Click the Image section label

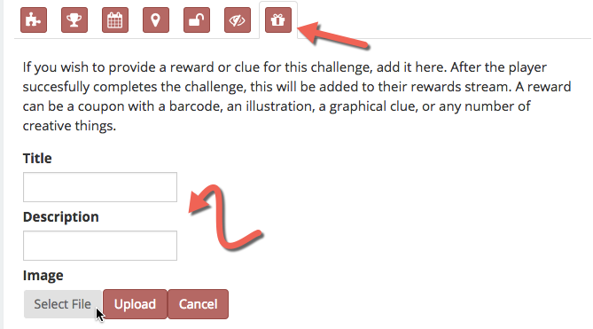coord(43,275)
